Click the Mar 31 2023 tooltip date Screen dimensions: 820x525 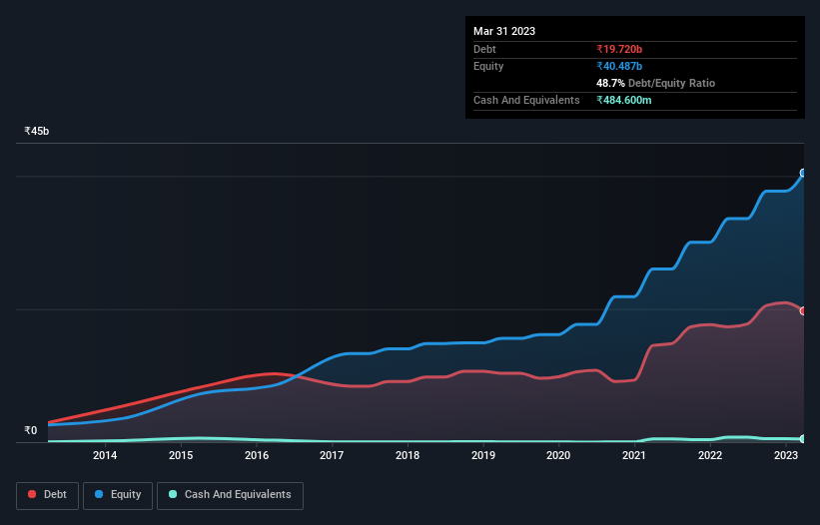[x=504, y=31]
